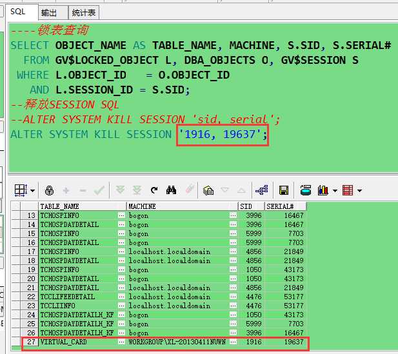
Task: Select SERIAL# value 53177 in row 23
Action: click(x=285, y=306)
